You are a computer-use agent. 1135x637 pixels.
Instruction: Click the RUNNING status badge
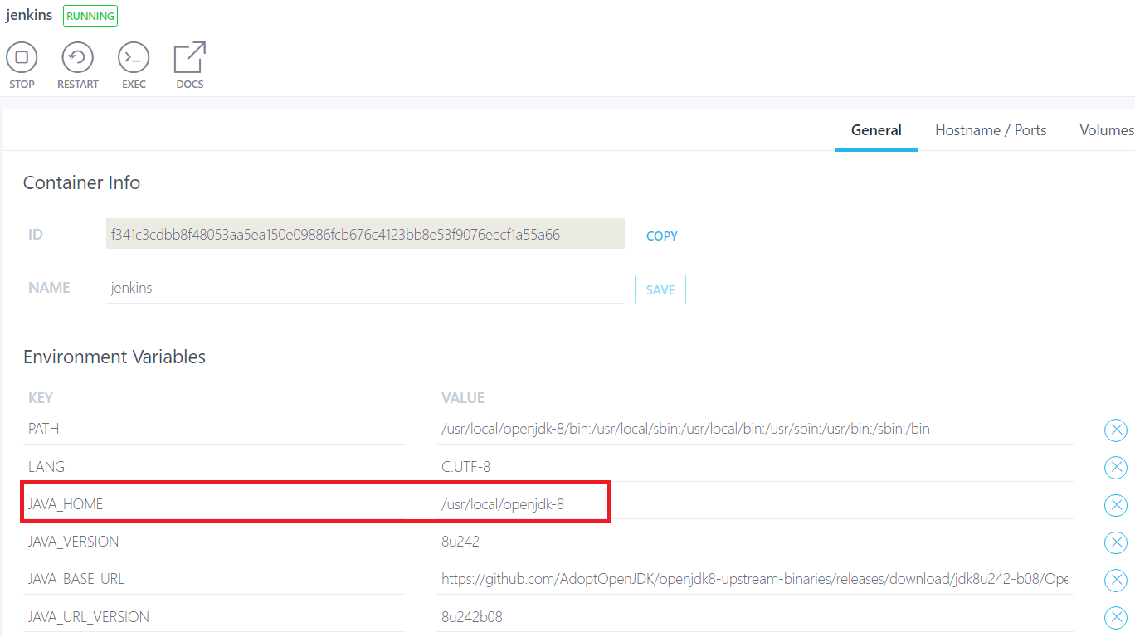[90, 16]
